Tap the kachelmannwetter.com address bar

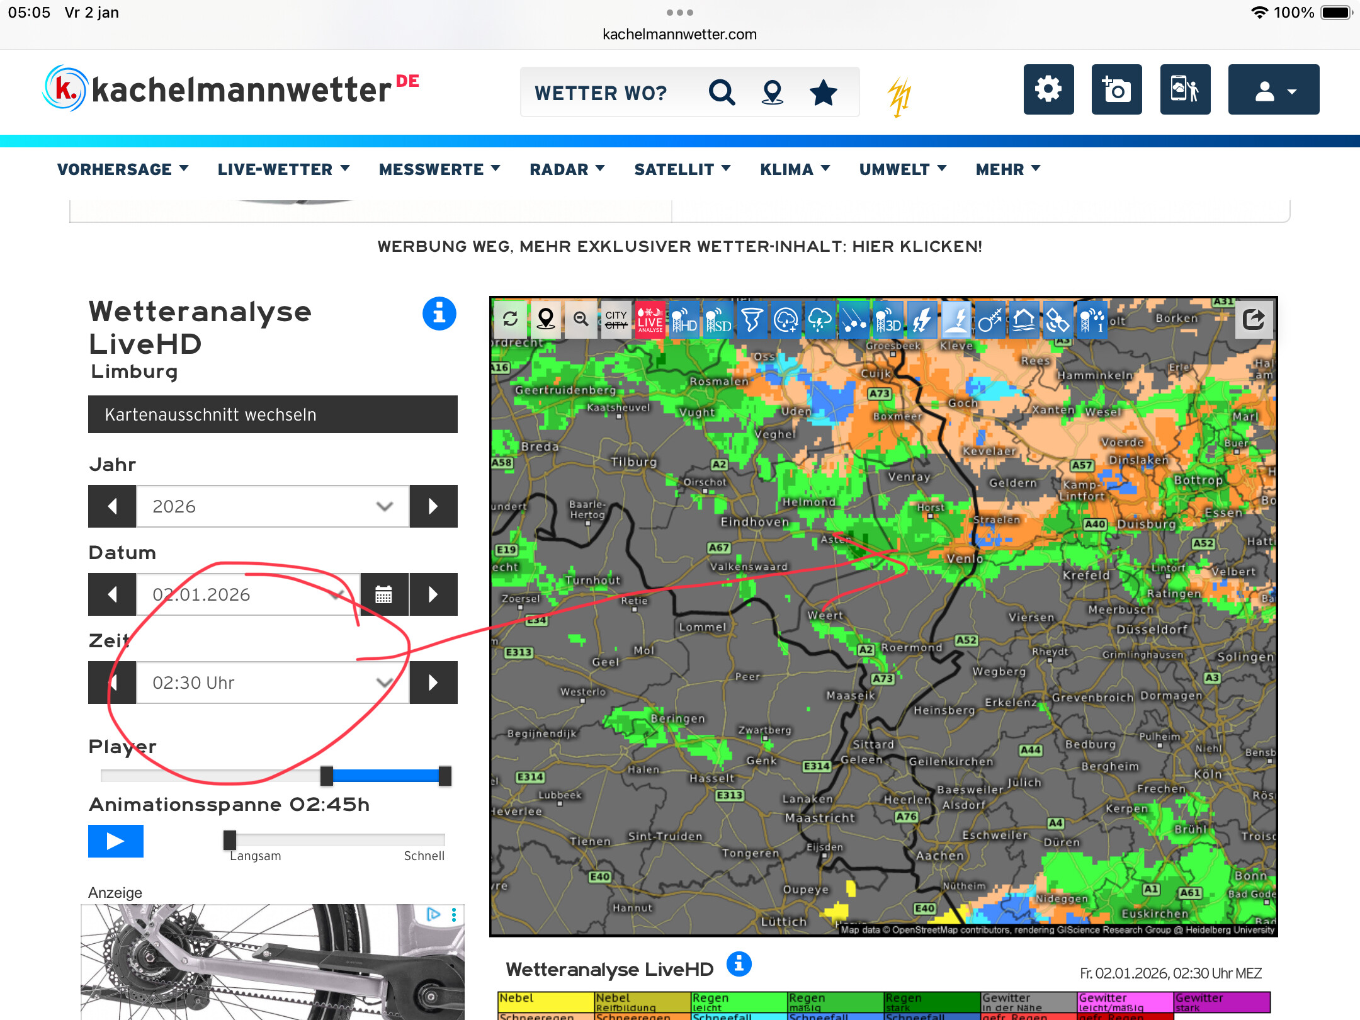(x=680, y=34)
